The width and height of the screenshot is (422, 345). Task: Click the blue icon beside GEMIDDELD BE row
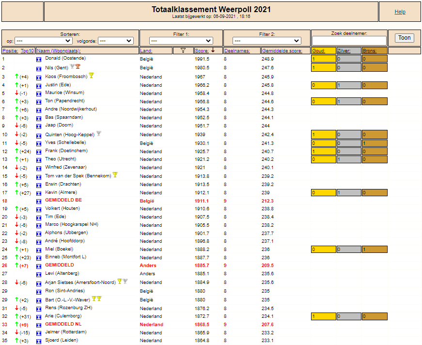point(39,201)
